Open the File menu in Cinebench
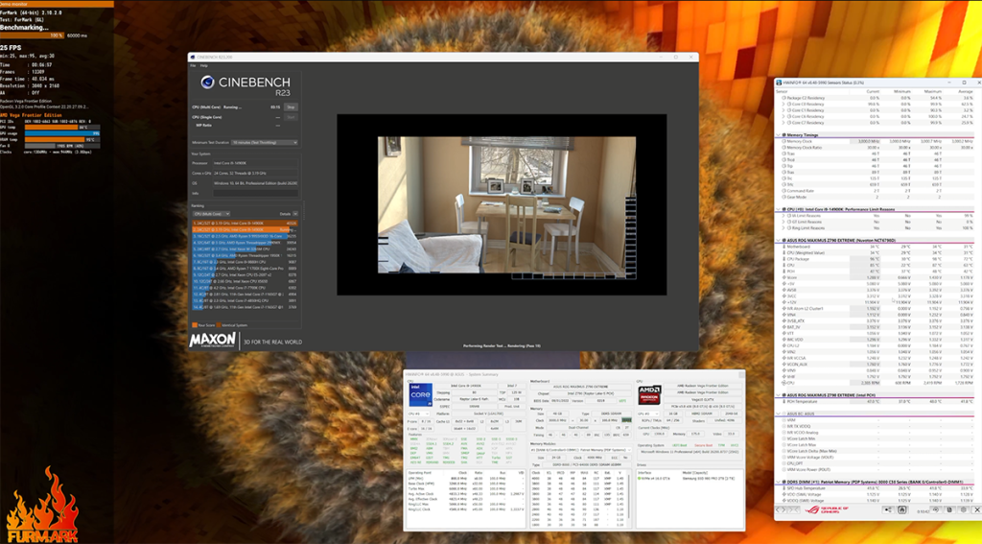Screen dimensions: 982x544 193,66
